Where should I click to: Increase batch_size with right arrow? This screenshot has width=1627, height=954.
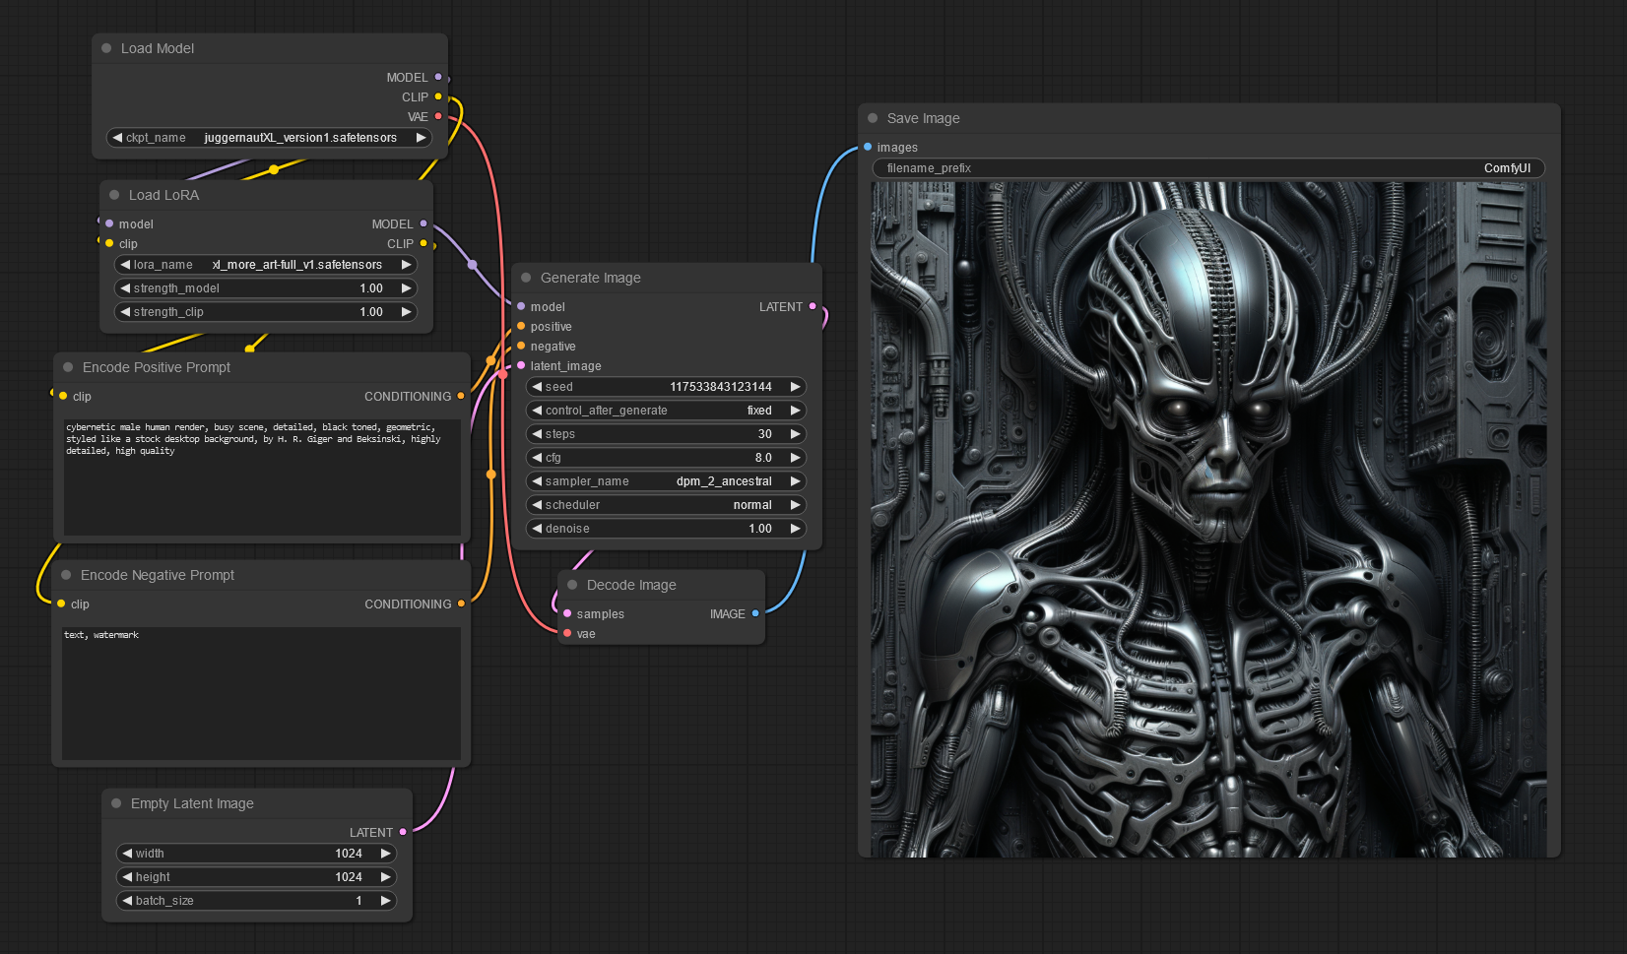coord(386,901)
